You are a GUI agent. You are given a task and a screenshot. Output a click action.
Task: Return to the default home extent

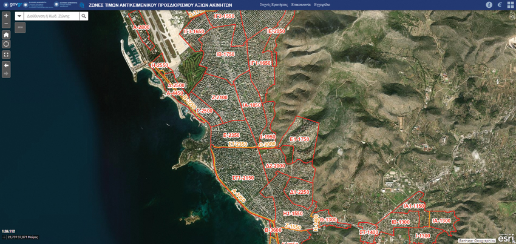pyautogui.click(x=6, y=35)
